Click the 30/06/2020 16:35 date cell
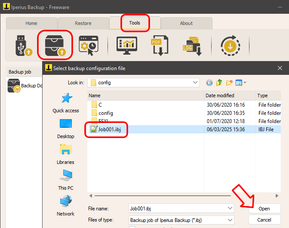Screen dimensions: 289x228 click(226, 113)
